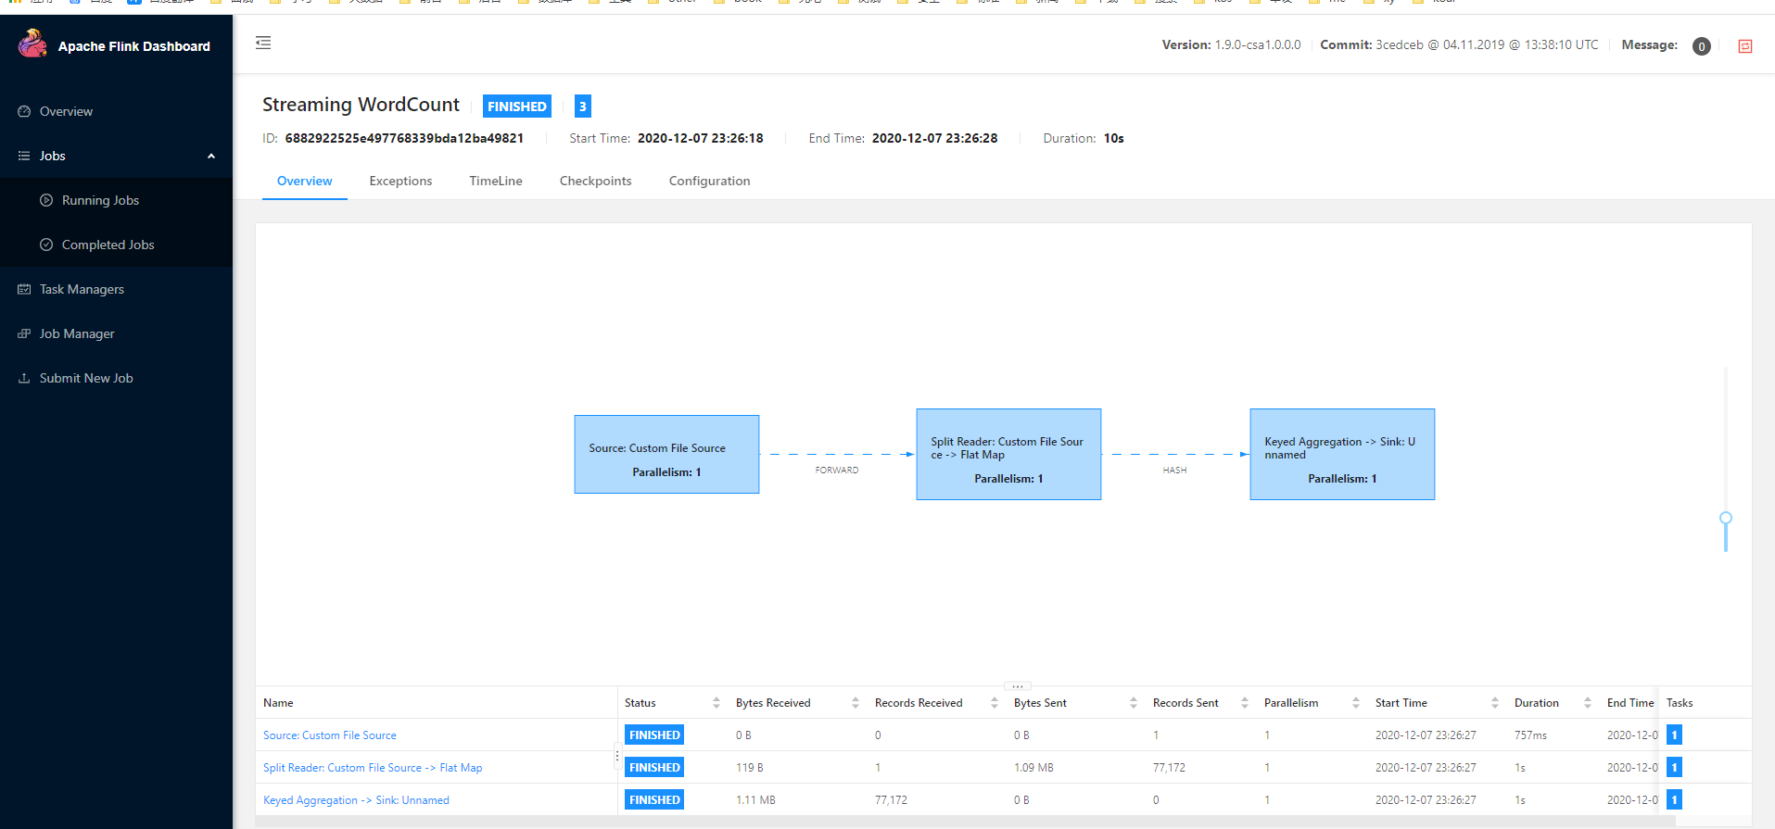Collapse the sidebar with the fold icon

pos(263,43)
